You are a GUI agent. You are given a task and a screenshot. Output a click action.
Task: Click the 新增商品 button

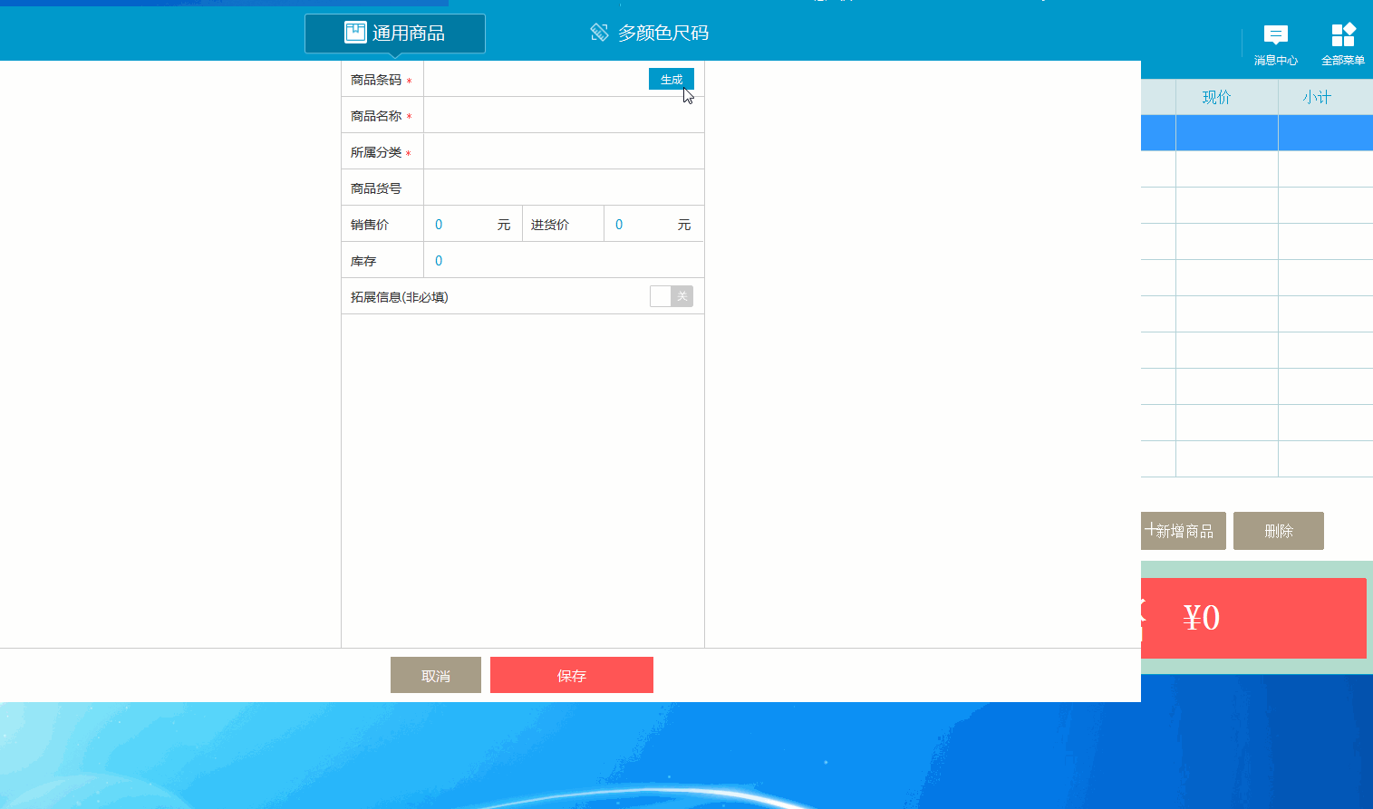tap(1183, 531)
